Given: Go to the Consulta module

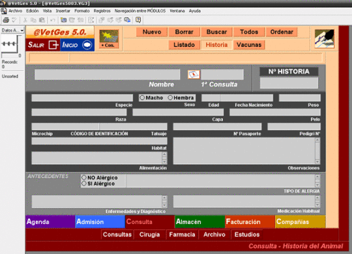Looking at the screenshot, I should [150, 221].
